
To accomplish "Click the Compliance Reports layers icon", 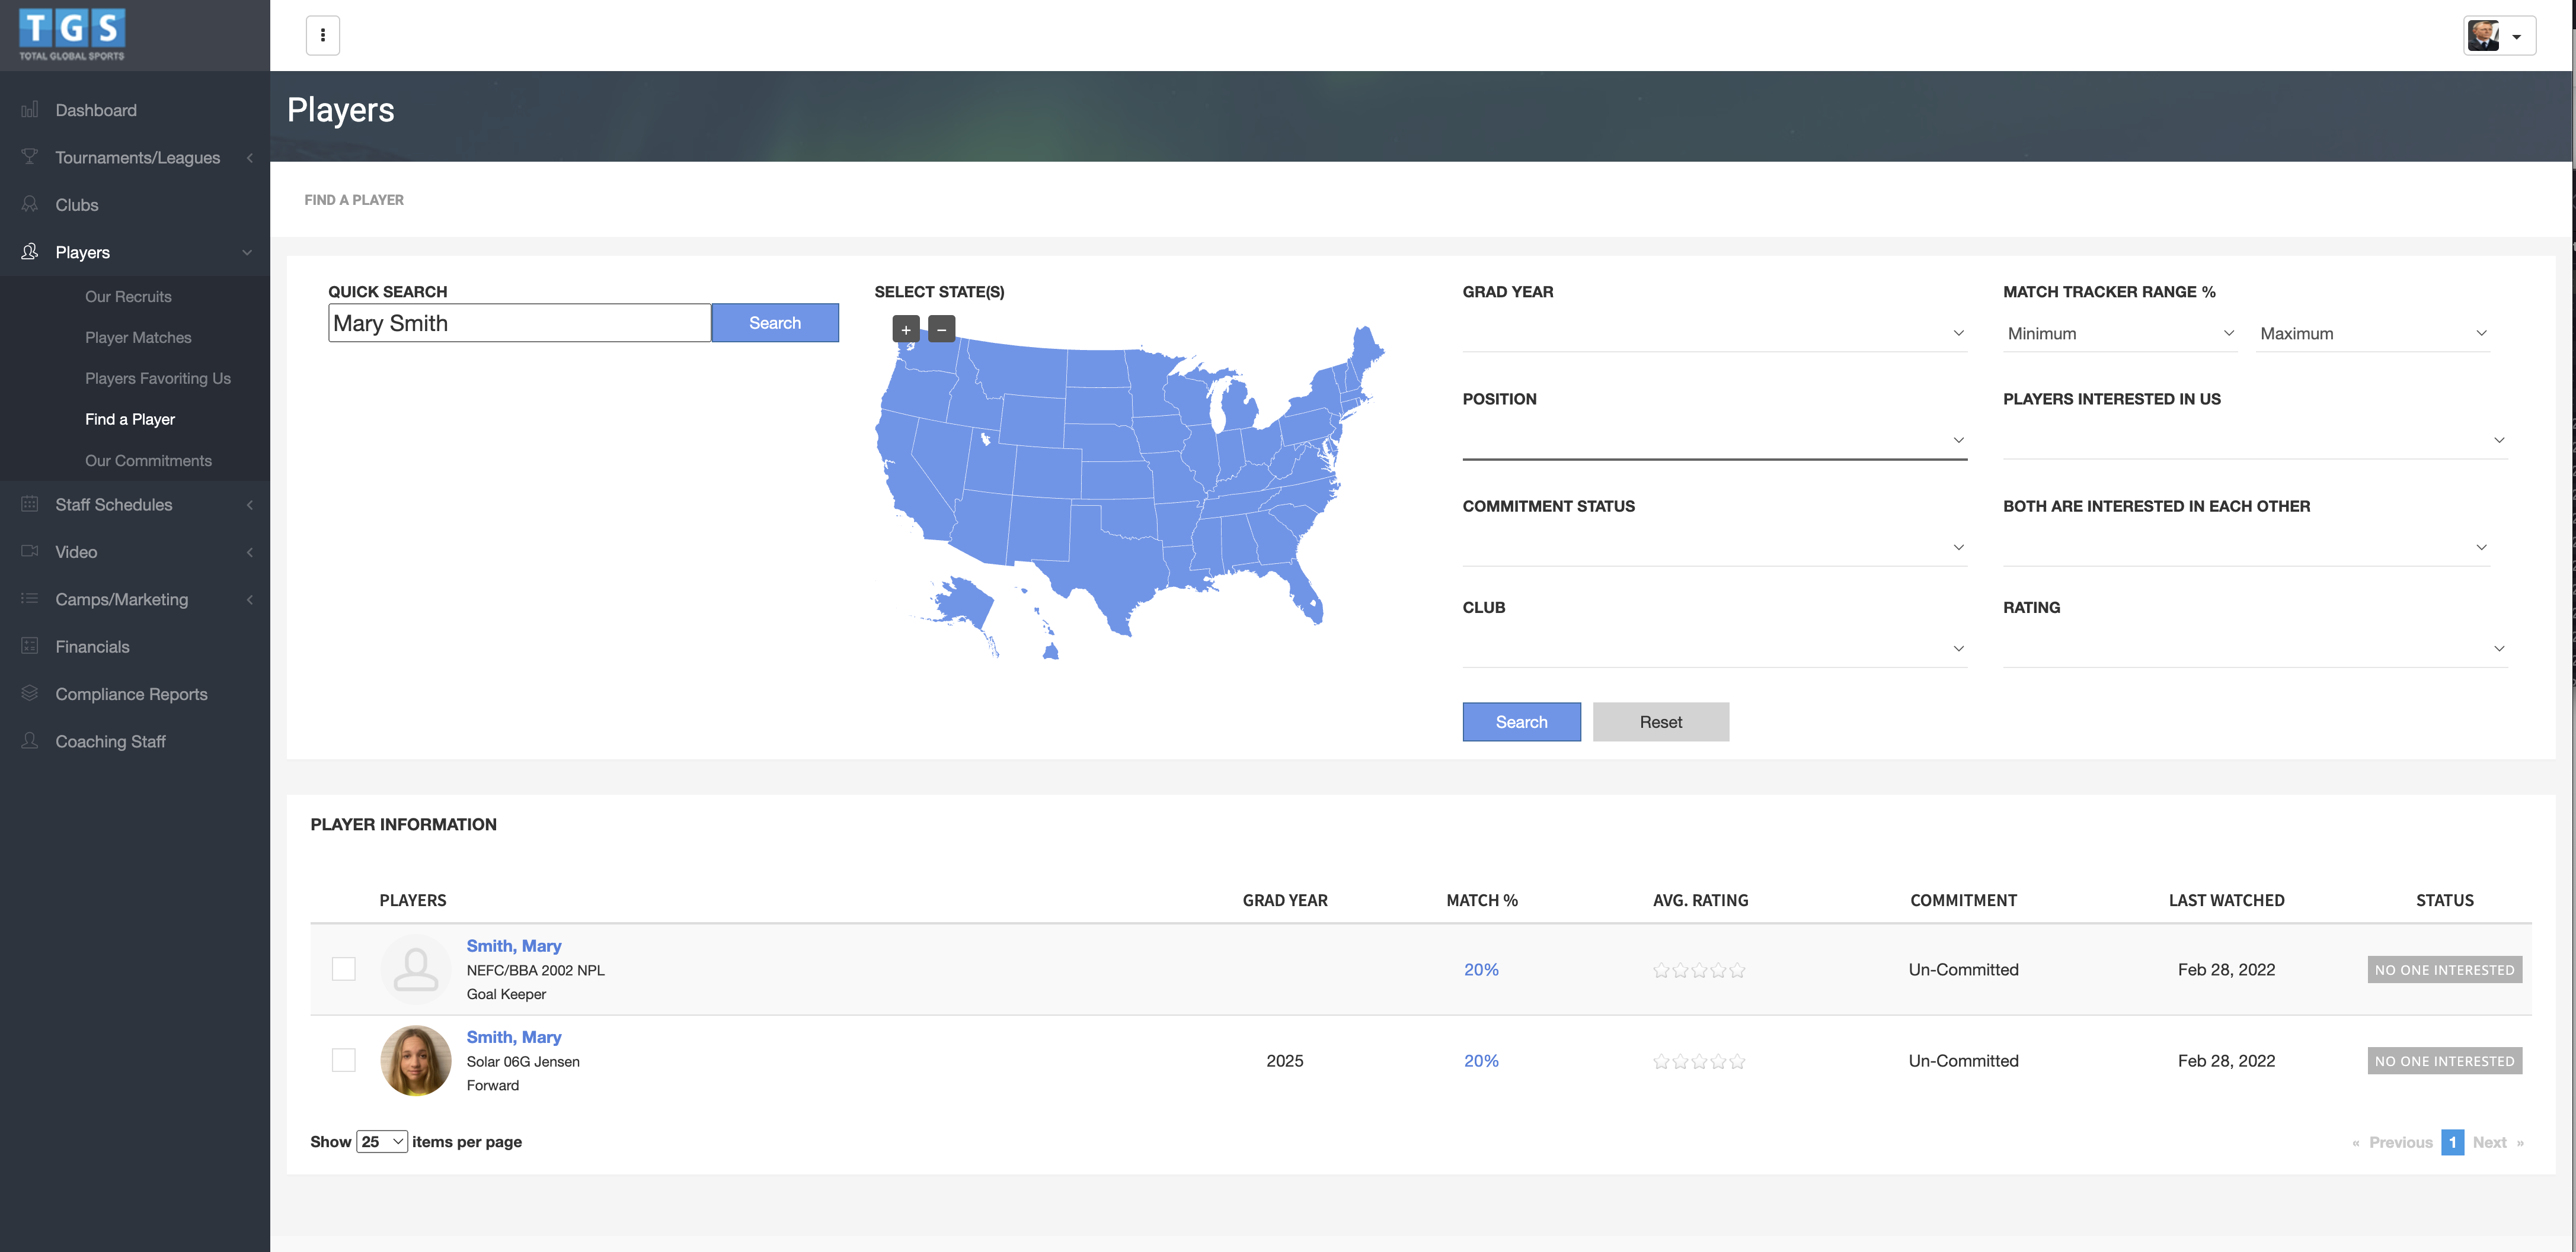I will click(x=30, y=694).
